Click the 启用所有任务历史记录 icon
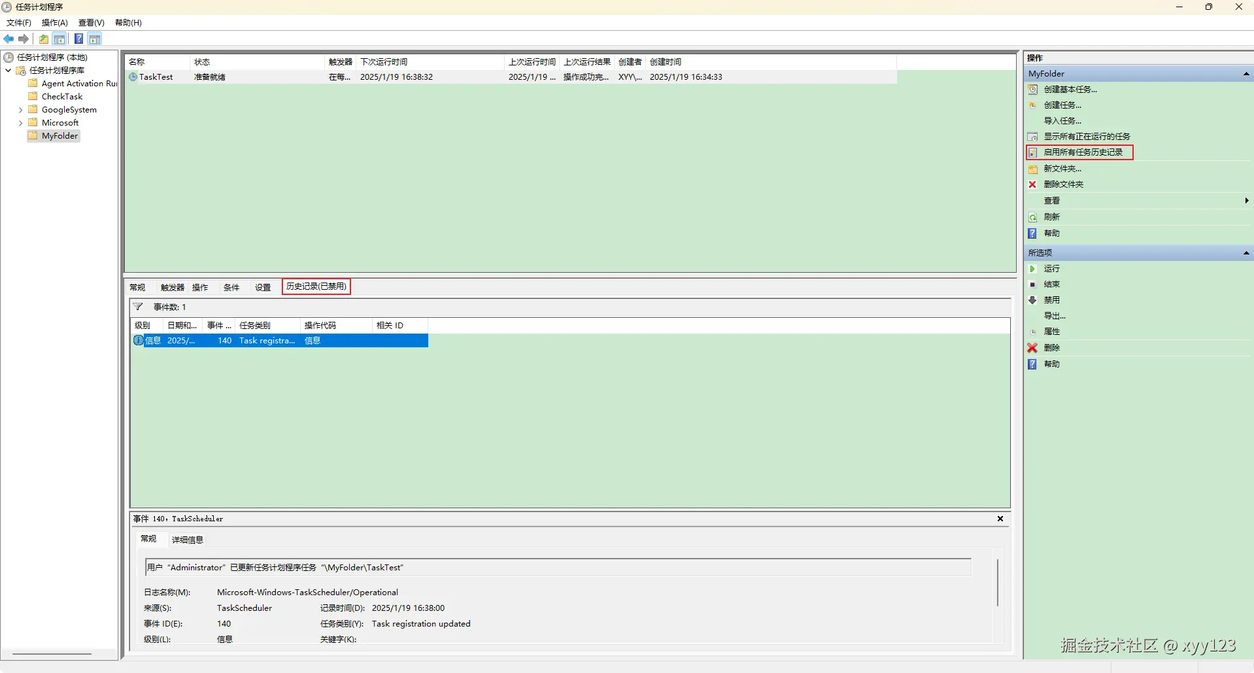The height and width of the screenshot is (673, 1254). (1033, 152)
